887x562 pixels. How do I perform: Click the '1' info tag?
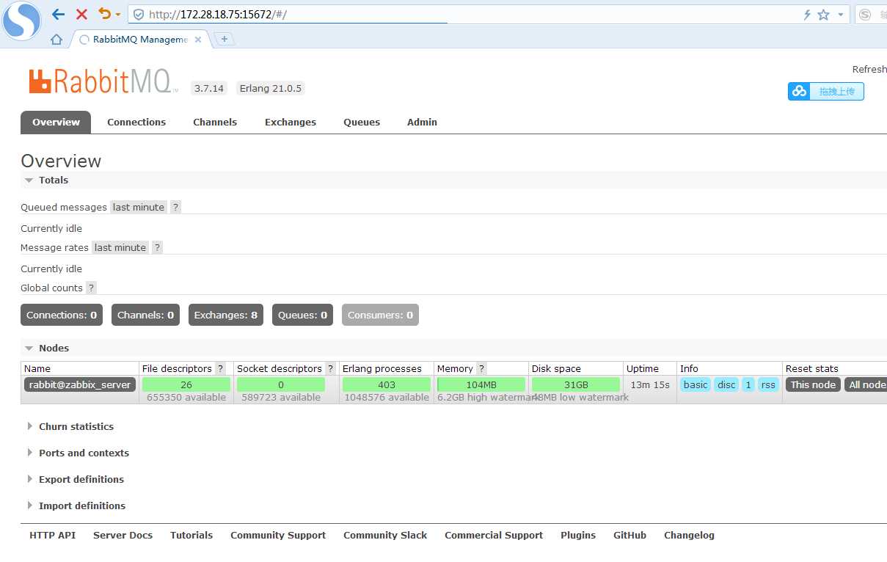click(748, 384)
